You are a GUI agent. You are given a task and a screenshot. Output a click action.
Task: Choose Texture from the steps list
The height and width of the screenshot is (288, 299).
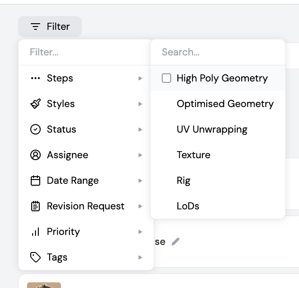click(x=193, y=155)
